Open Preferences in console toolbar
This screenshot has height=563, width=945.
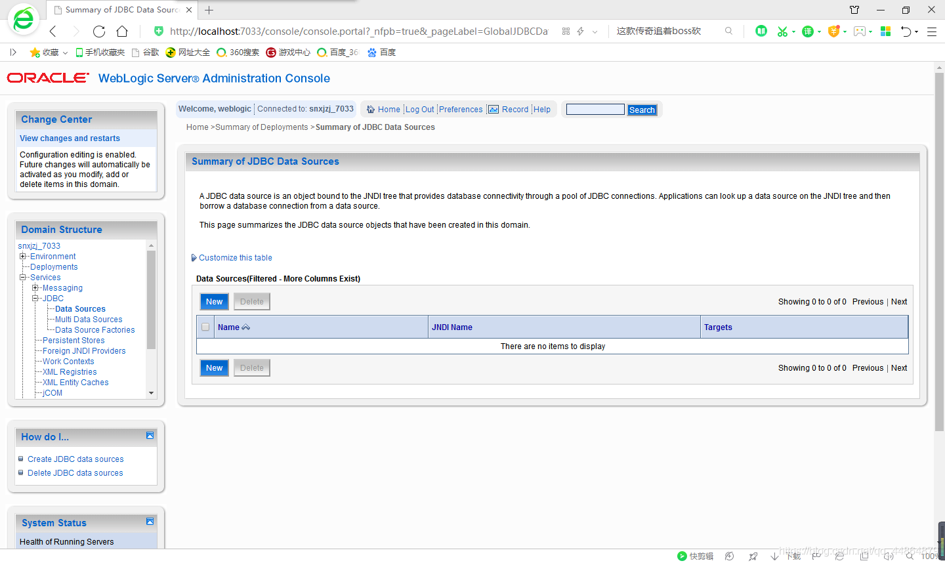coord(461,110)
